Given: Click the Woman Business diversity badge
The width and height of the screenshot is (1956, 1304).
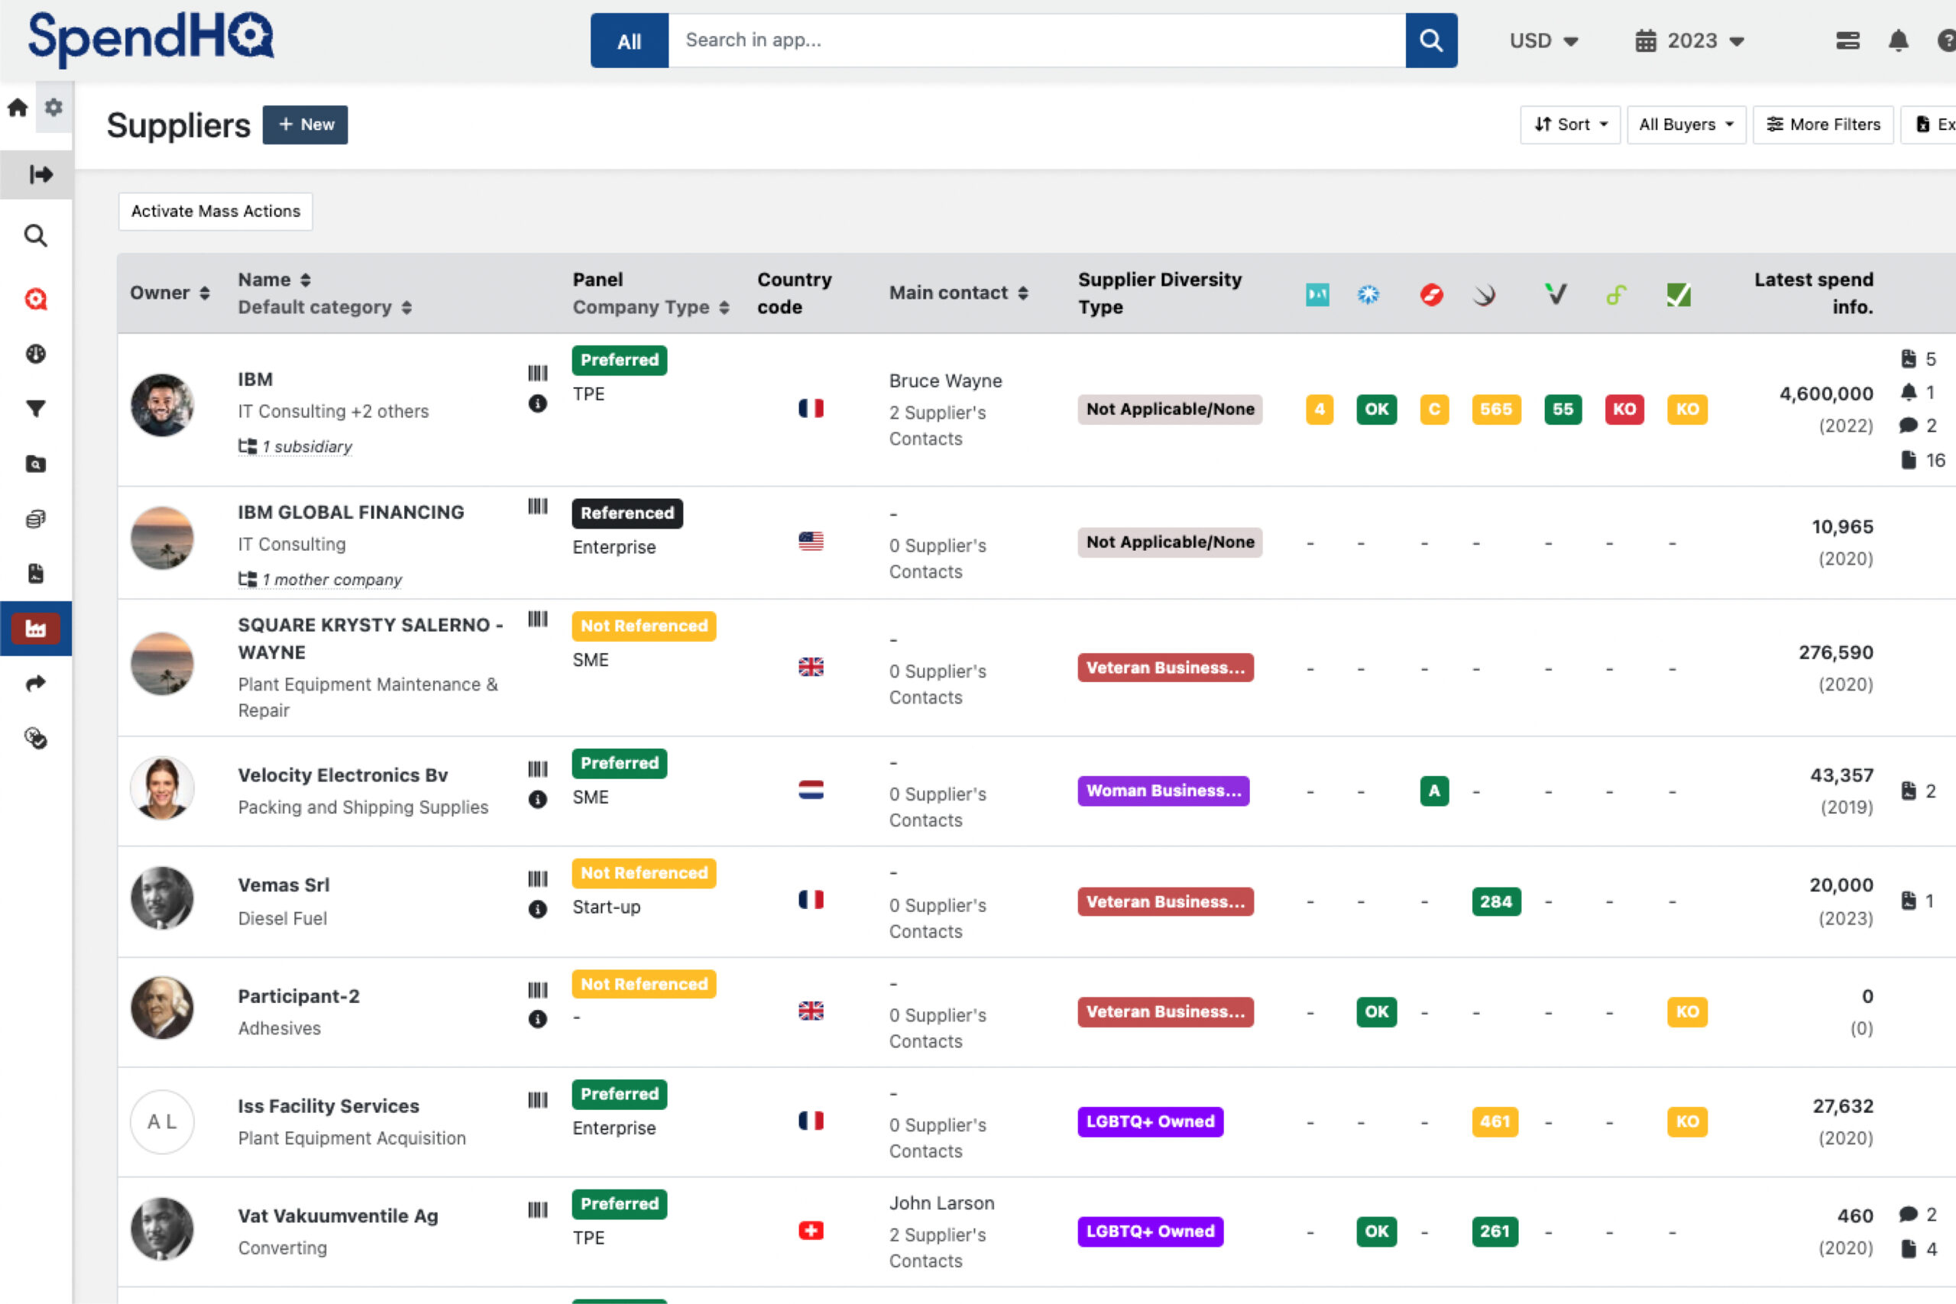Looking at the screenshot, I should [x=1164, y=791].
